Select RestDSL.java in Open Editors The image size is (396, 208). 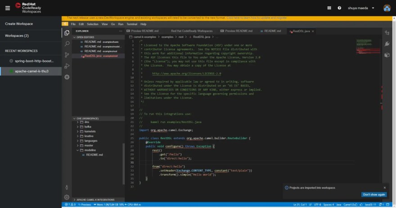point(98,56)
